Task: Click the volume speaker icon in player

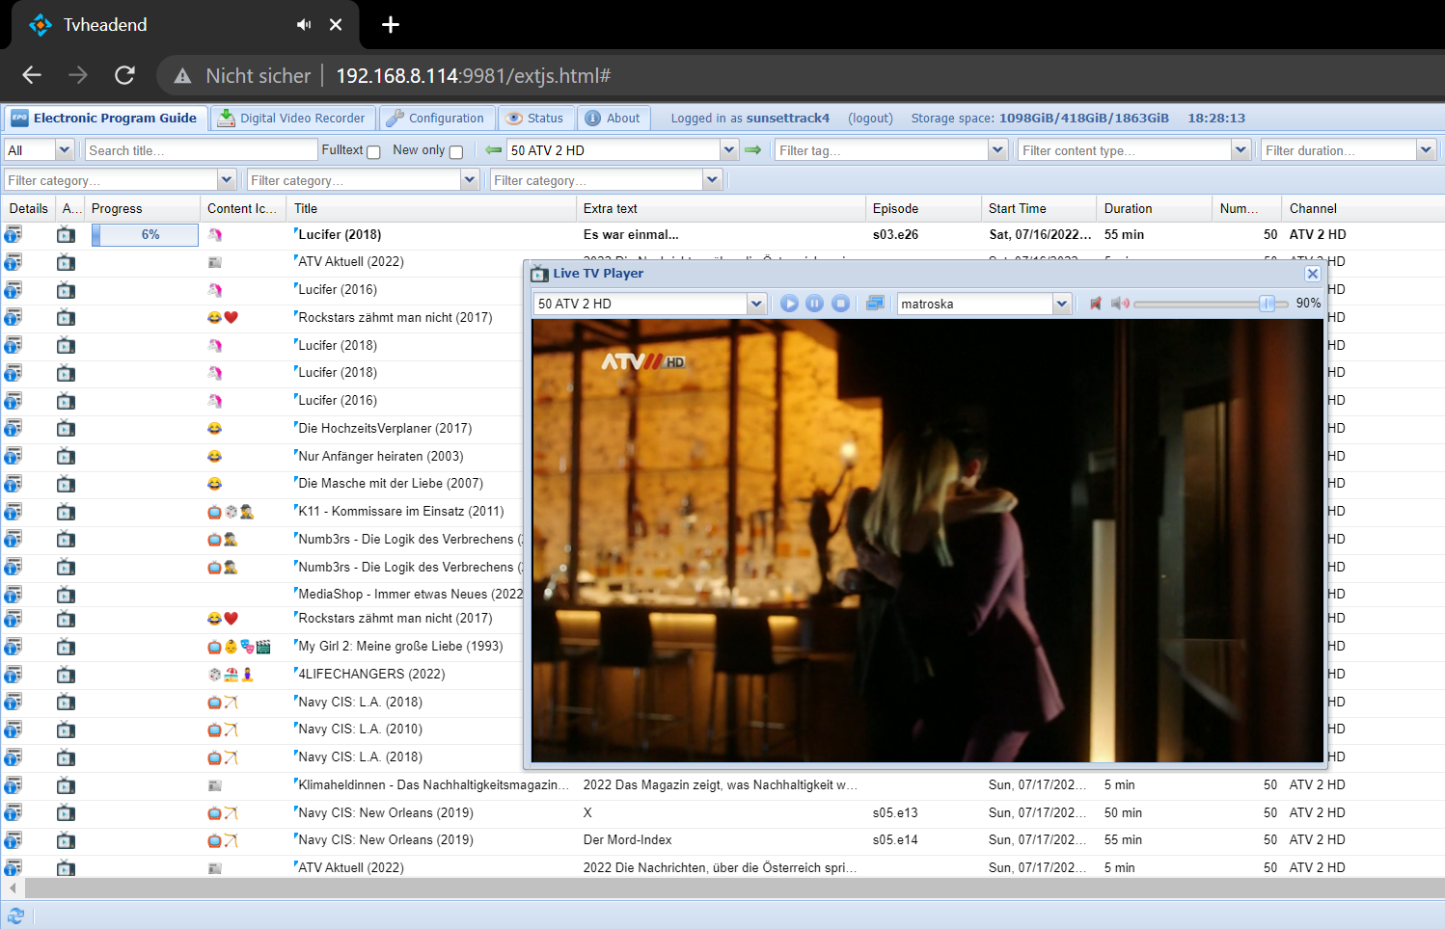Action: 1120,304
